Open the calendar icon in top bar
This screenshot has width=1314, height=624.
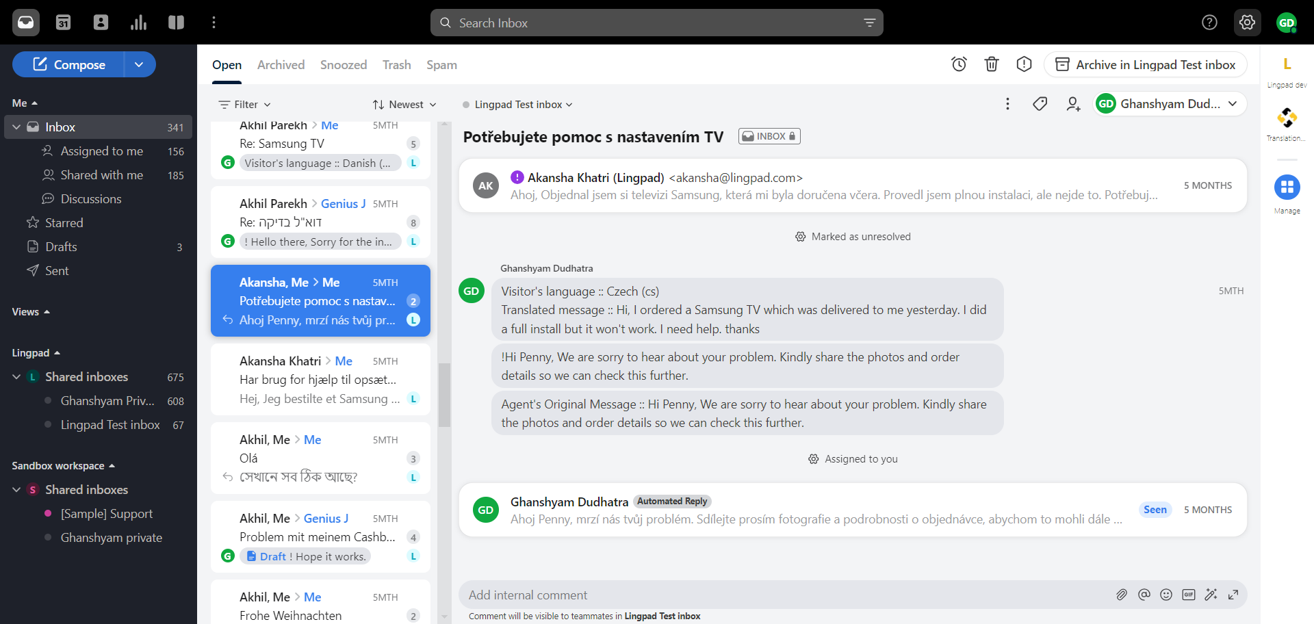(x=63, y=23)
